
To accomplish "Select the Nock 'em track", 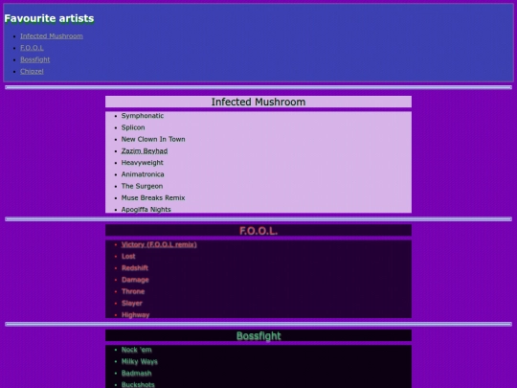I will (137, 350).
